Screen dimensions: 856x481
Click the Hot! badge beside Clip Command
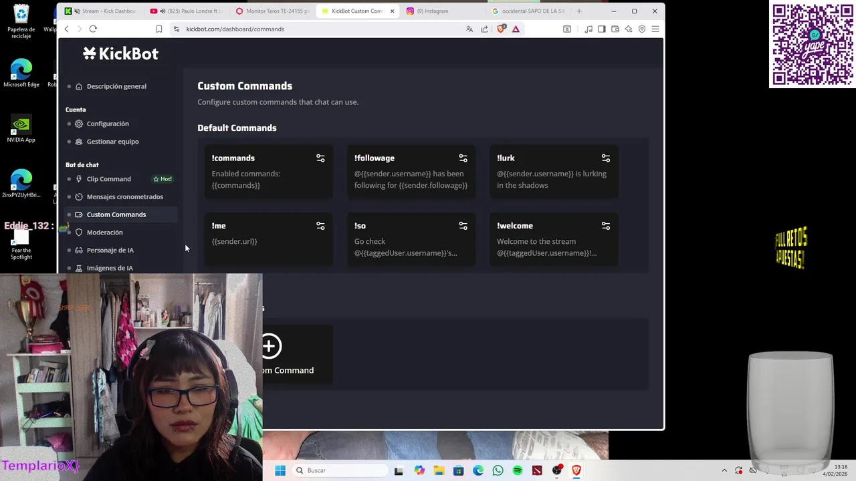(163, 179)
